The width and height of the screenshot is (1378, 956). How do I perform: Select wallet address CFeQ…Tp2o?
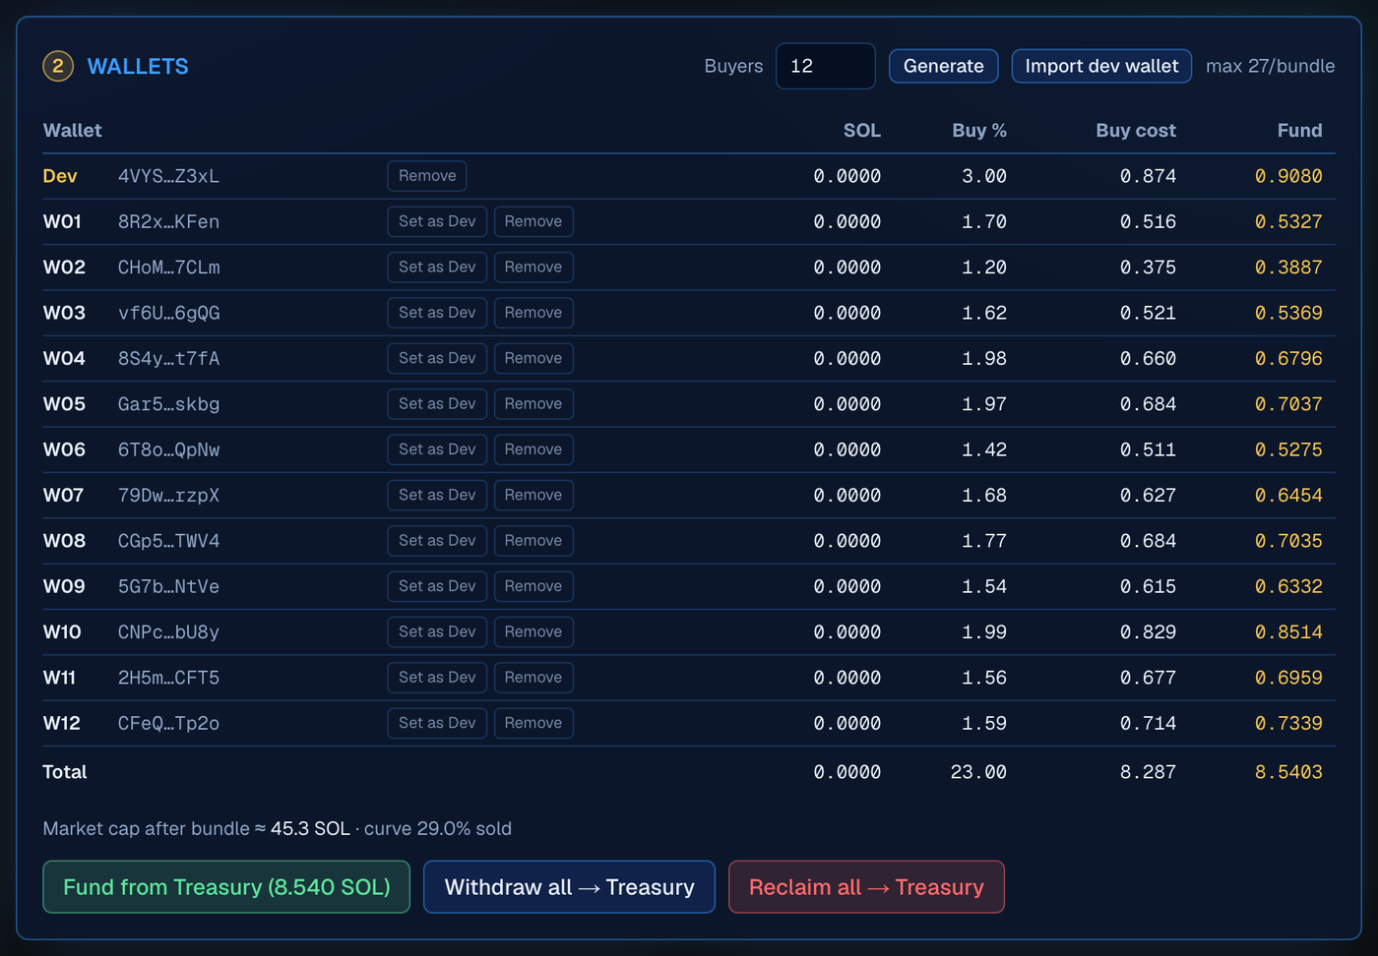pos(168,724)
